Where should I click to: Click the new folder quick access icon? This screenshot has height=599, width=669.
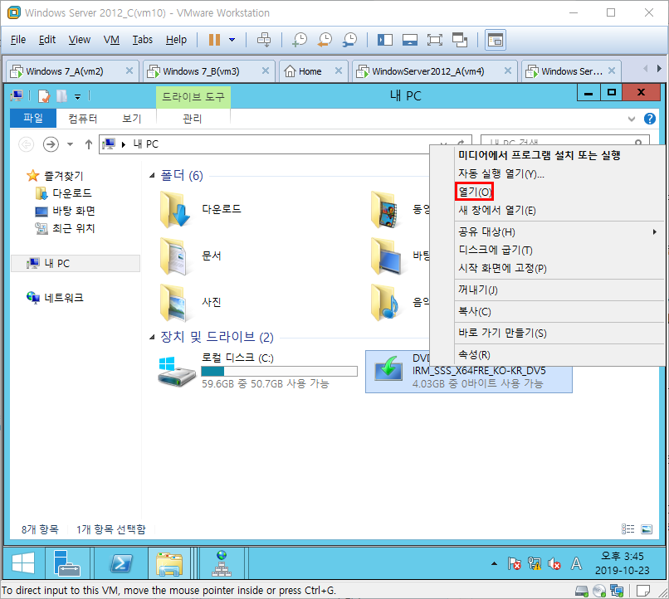[61, 96]
